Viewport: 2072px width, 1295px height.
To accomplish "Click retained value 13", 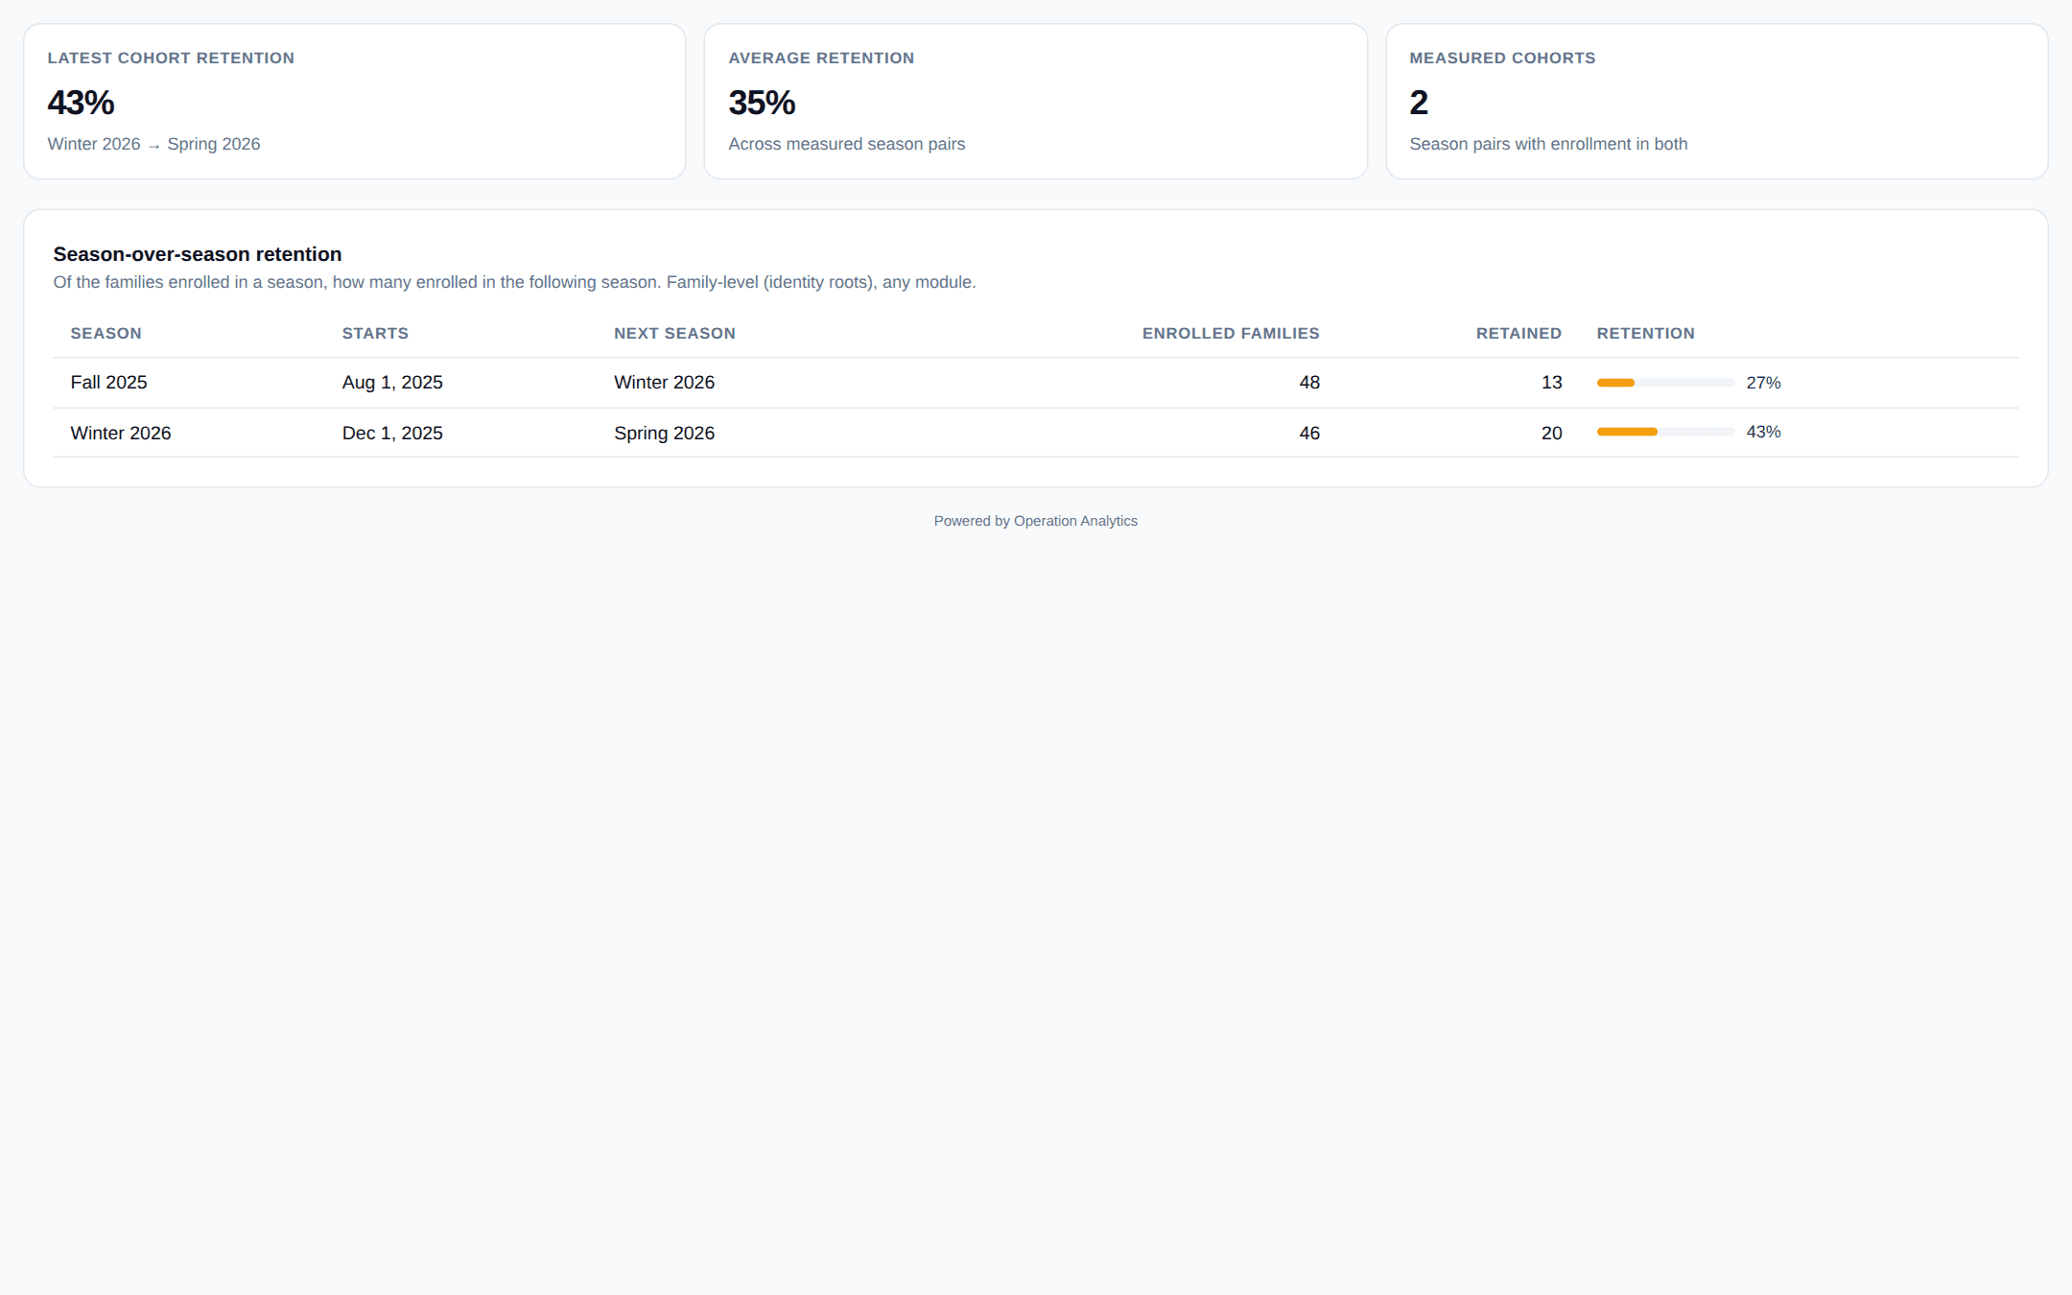I will coord(1551,382).
